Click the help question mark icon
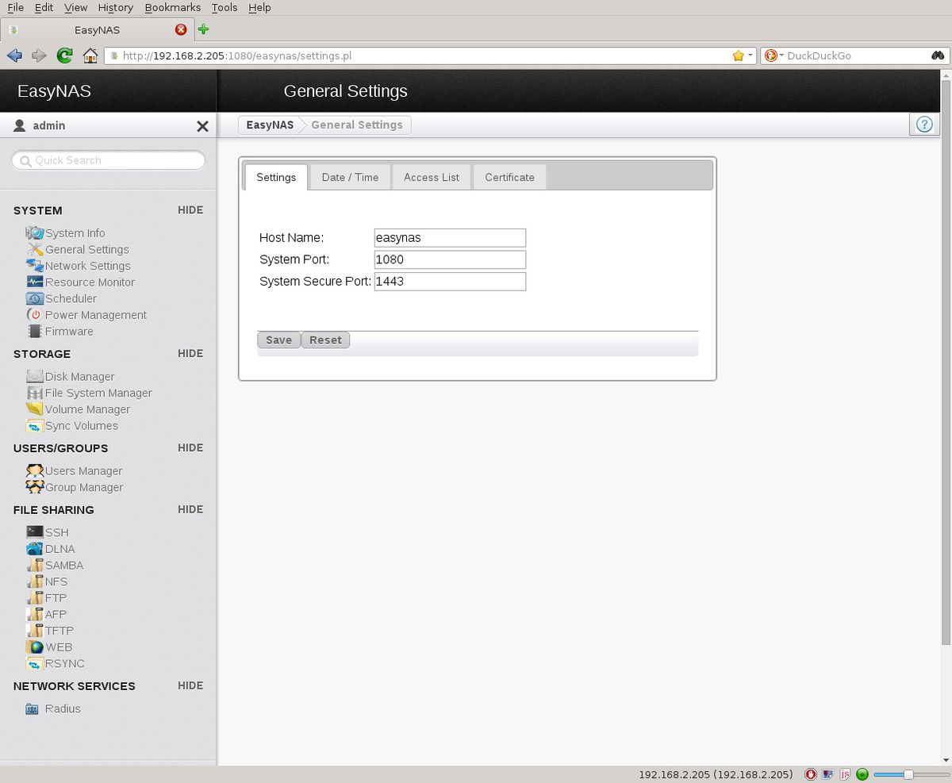 (x=923, y=125)
